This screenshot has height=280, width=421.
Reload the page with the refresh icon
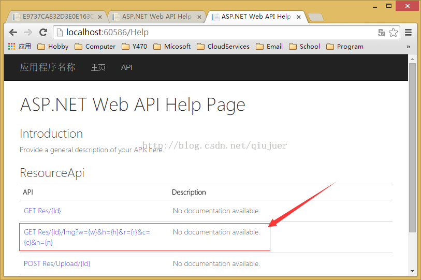43,33
